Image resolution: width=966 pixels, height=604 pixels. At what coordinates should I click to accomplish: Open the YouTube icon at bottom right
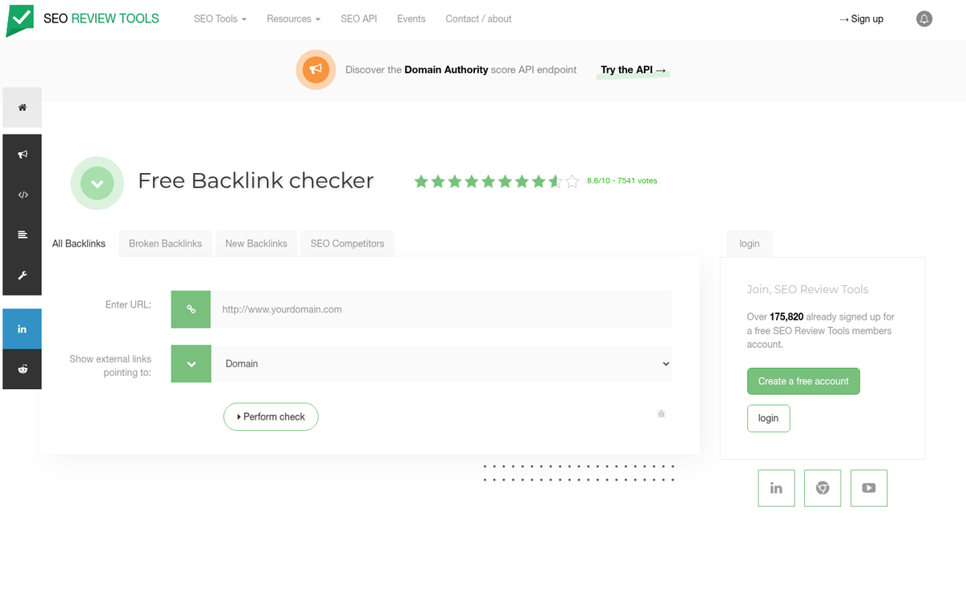(x=869, y=487)
